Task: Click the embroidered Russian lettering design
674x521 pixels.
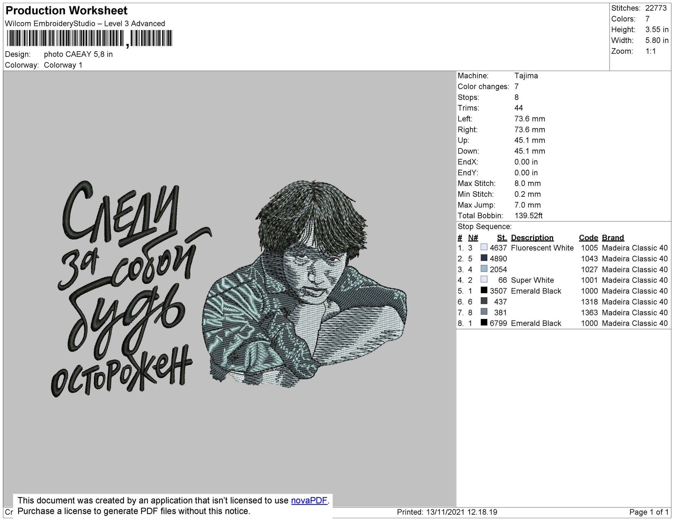Action: click(132, 289)
